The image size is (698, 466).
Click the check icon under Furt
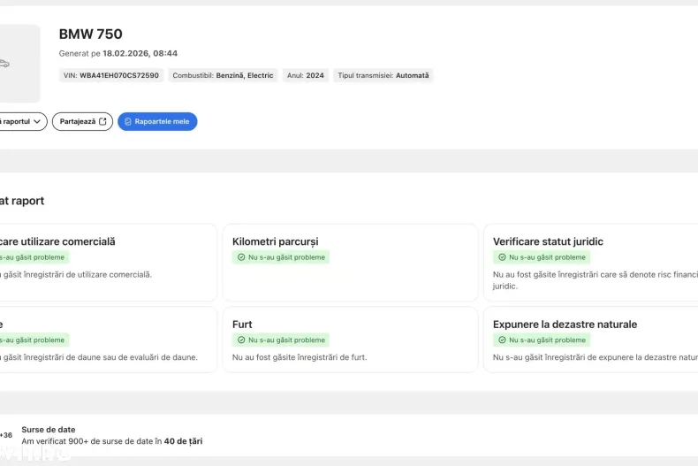(x=241, y=340)
